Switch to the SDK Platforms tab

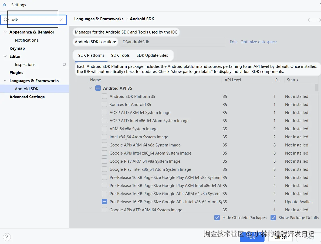click(x=91, y=55)
